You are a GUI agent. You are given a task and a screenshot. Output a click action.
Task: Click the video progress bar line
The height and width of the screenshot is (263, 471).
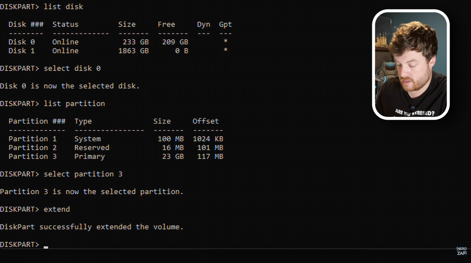click(228, 249)
